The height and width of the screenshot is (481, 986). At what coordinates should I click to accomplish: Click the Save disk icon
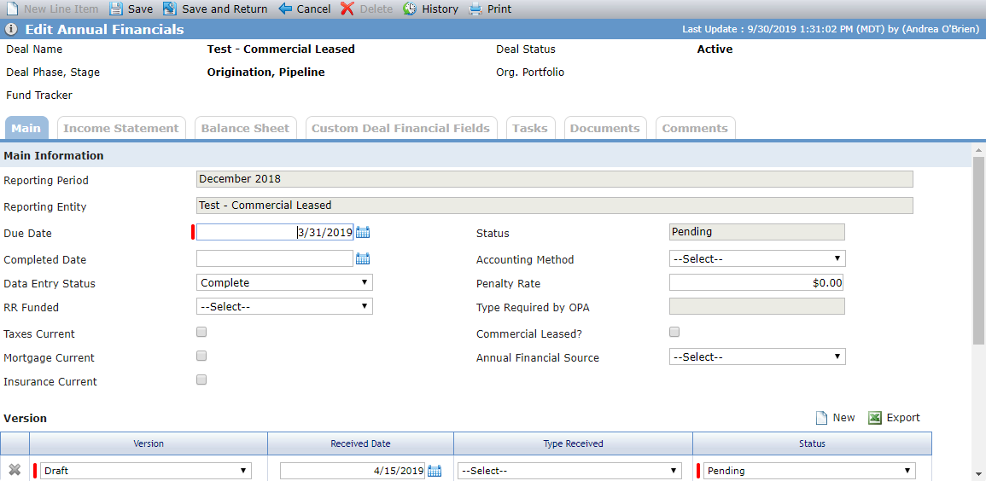pyautogui.click(x=115, y=9)
